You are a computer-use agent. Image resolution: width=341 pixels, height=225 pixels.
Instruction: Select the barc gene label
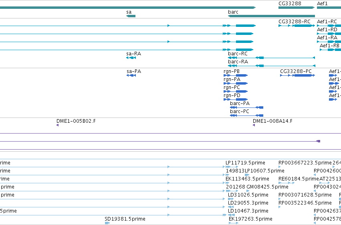click(x=233, y=12)
